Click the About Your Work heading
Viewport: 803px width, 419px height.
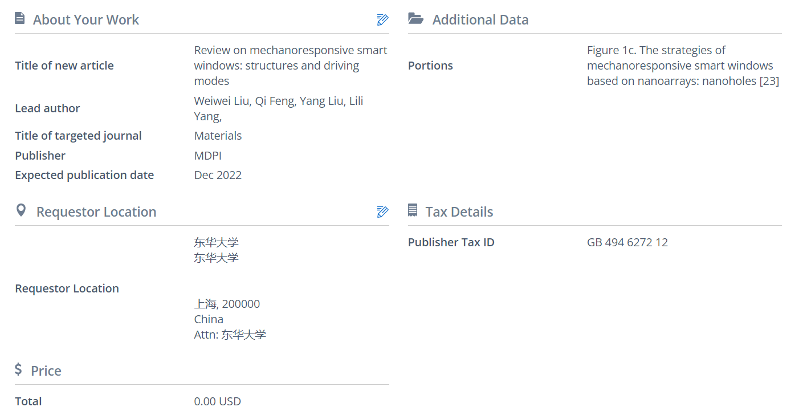click(85, 20)
